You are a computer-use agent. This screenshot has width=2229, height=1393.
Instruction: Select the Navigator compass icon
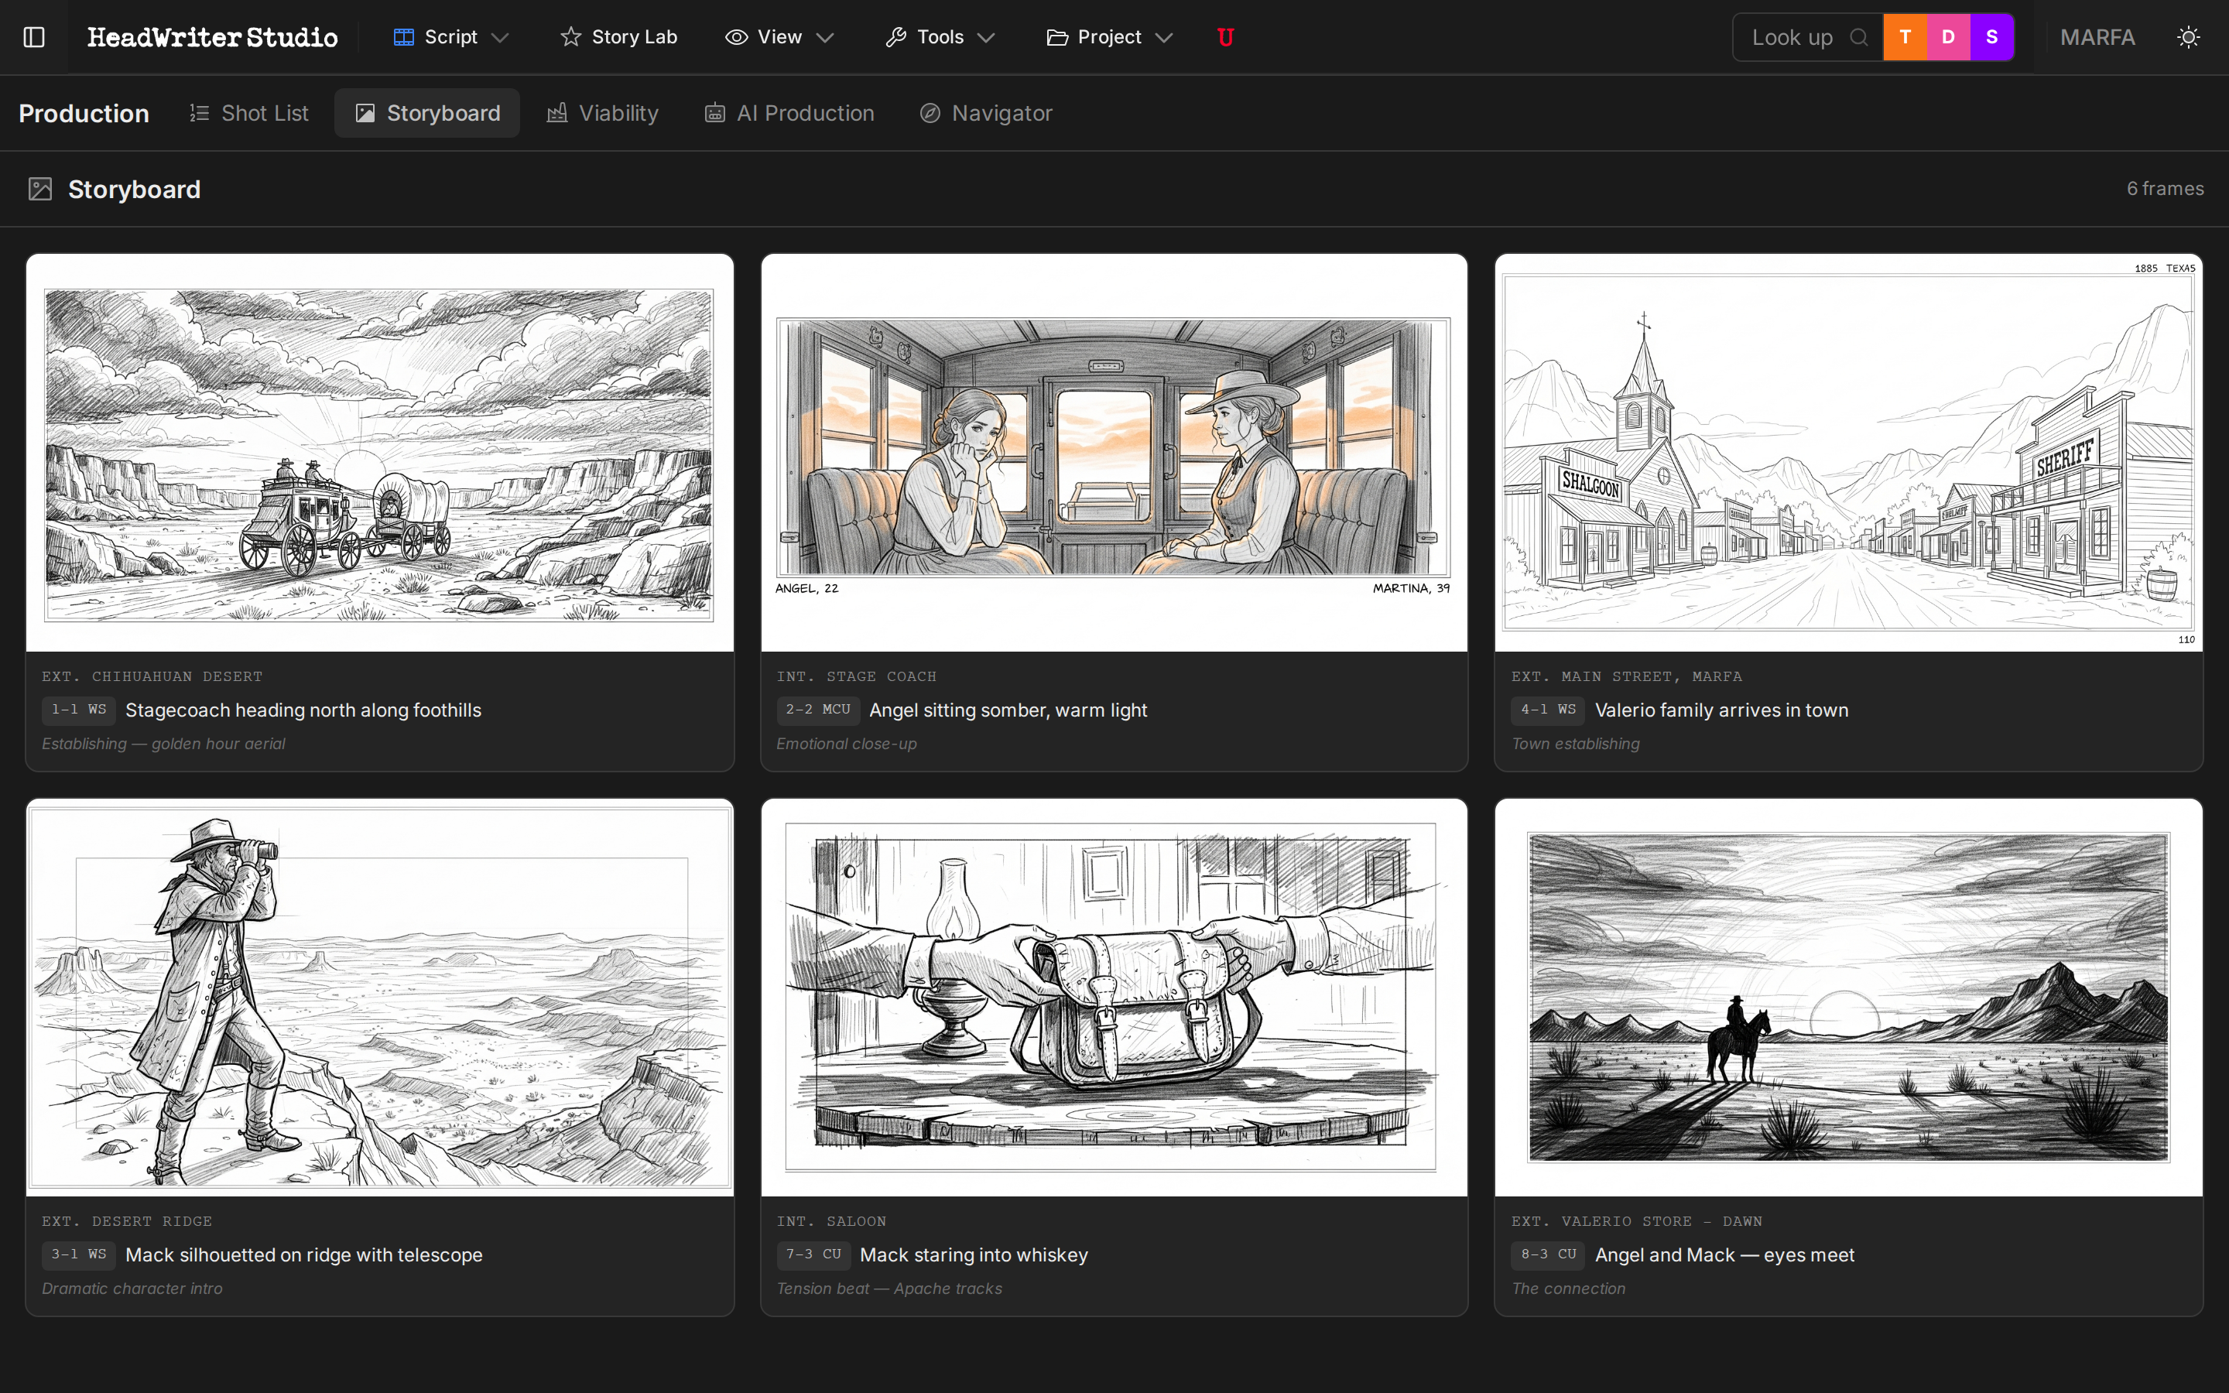pos(930,112)
